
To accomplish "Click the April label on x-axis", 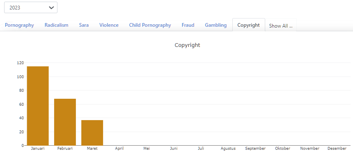I will pos(119,149).
